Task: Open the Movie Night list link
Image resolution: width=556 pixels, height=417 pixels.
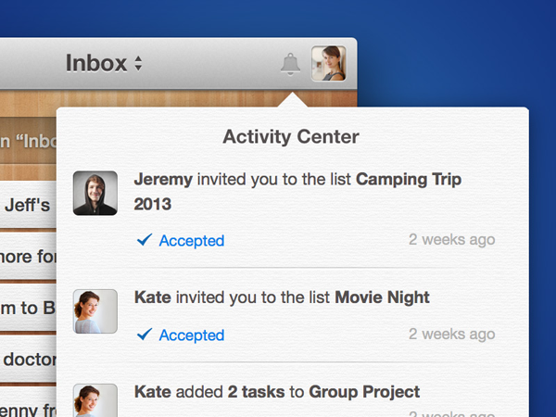Action: coord(382,297)
